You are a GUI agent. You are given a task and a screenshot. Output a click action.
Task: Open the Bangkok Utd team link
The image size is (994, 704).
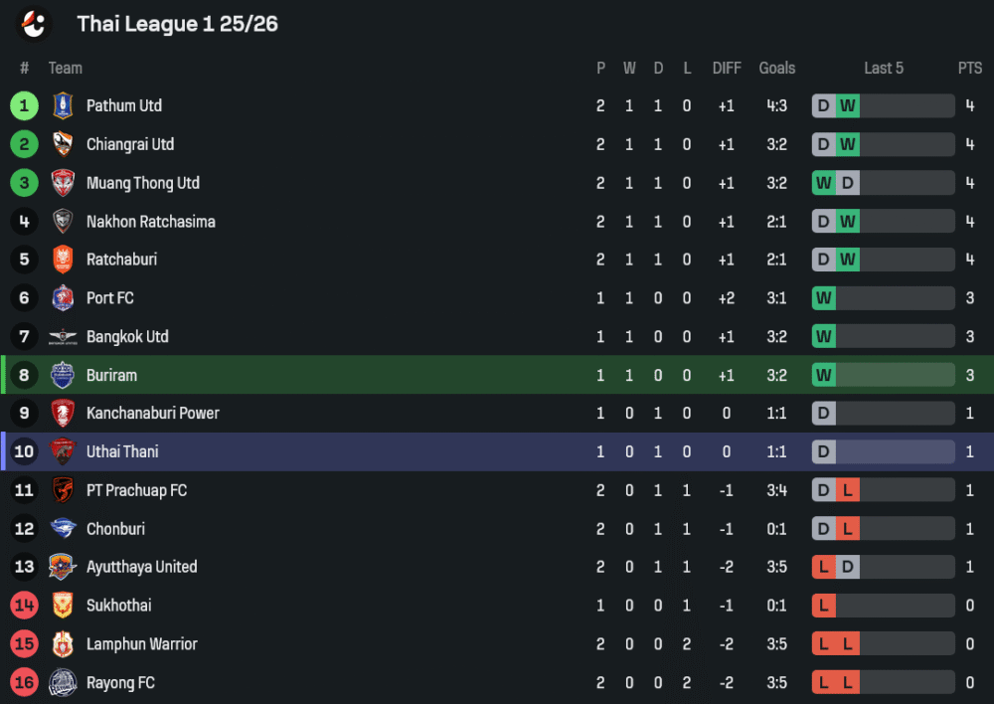[127, 337]
